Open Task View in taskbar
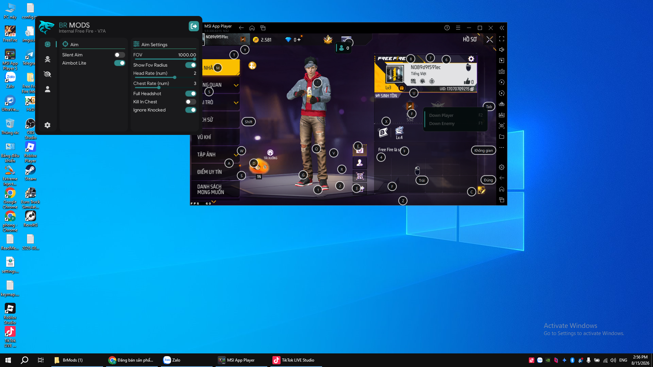The height and width of the screenshot is (367, 653). tap(40, 360)
